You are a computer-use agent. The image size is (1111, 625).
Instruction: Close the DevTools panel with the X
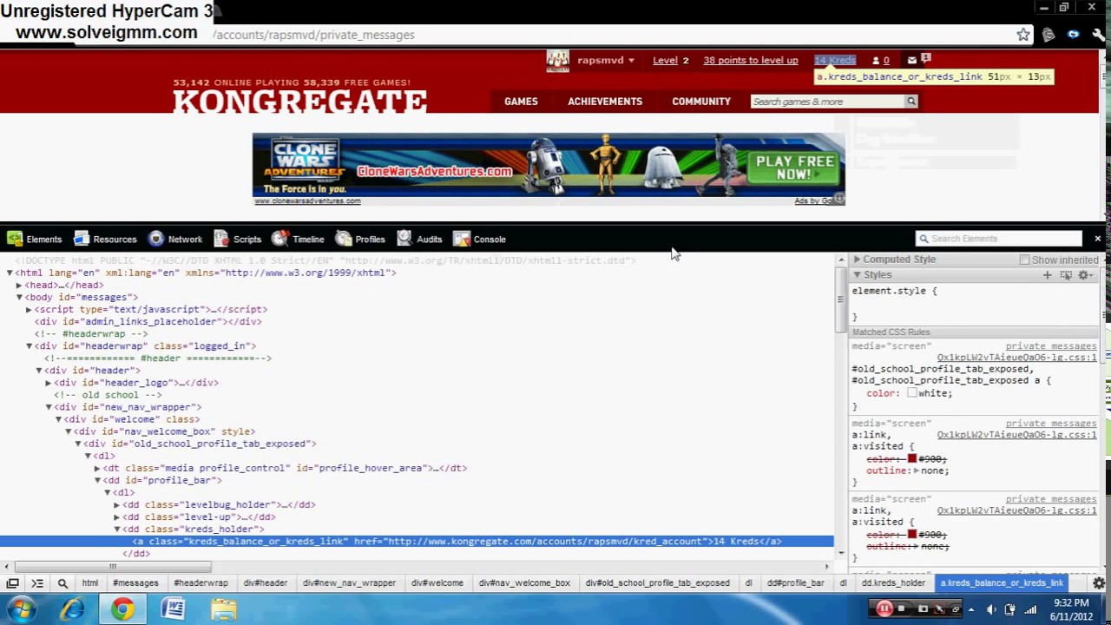tap(1097, 238)
